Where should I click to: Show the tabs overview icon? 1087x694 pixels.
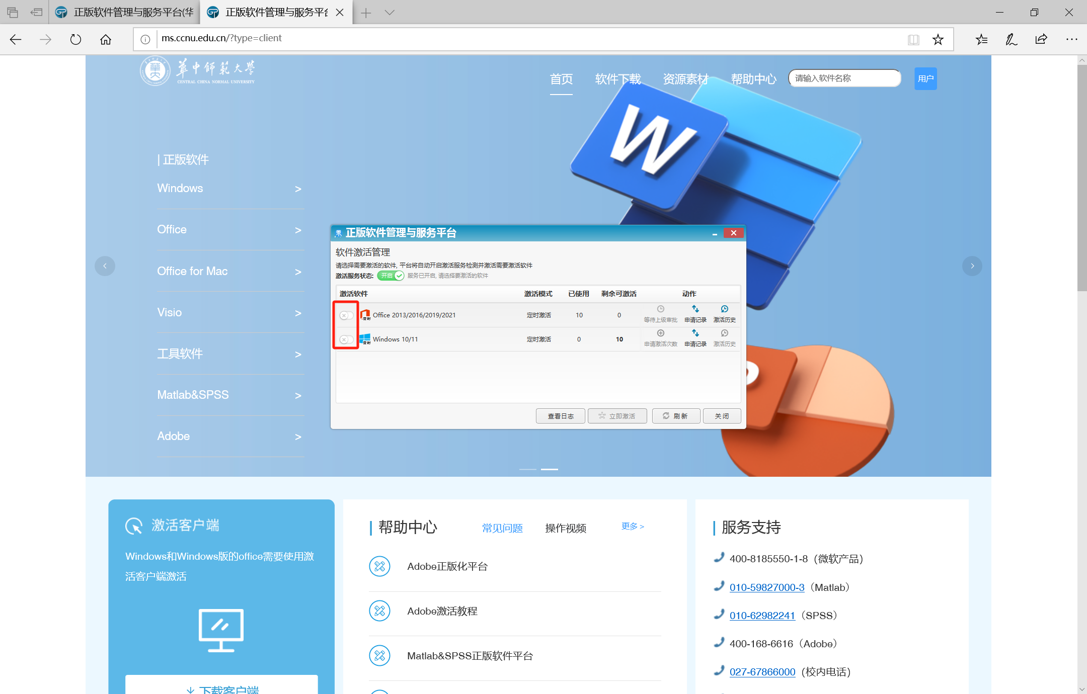(x=13, y=12)
